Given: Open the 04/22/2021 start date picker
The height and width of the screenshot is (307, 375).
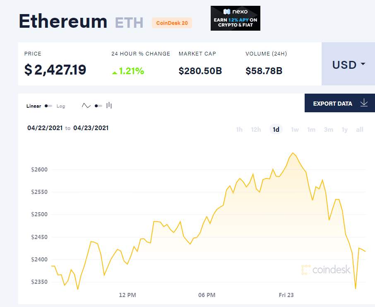Looking at the screenshot, I should (45, 128).
